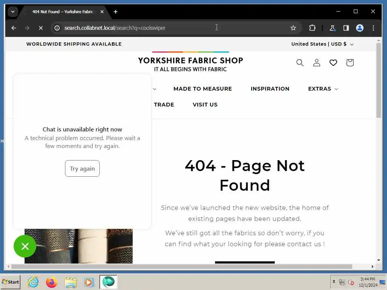Toggle the browser side panel icon
The image size is (387, 290).
tap(346, 28)
